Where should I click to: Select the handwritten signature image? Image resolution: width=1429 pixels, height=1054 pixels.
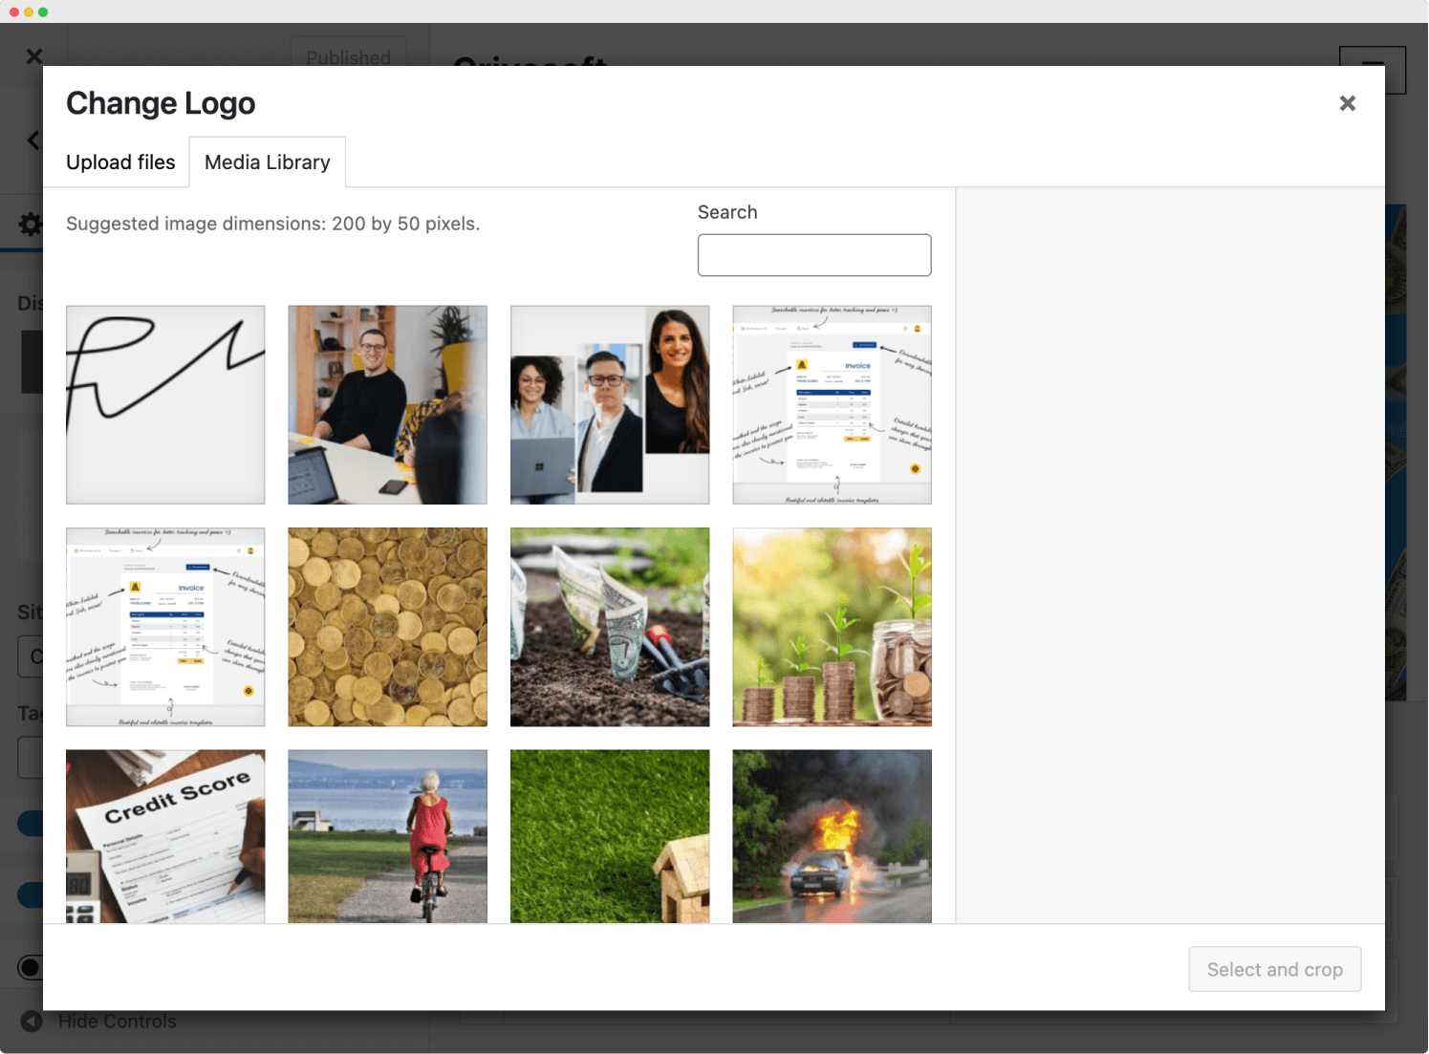tap(165, 405)
